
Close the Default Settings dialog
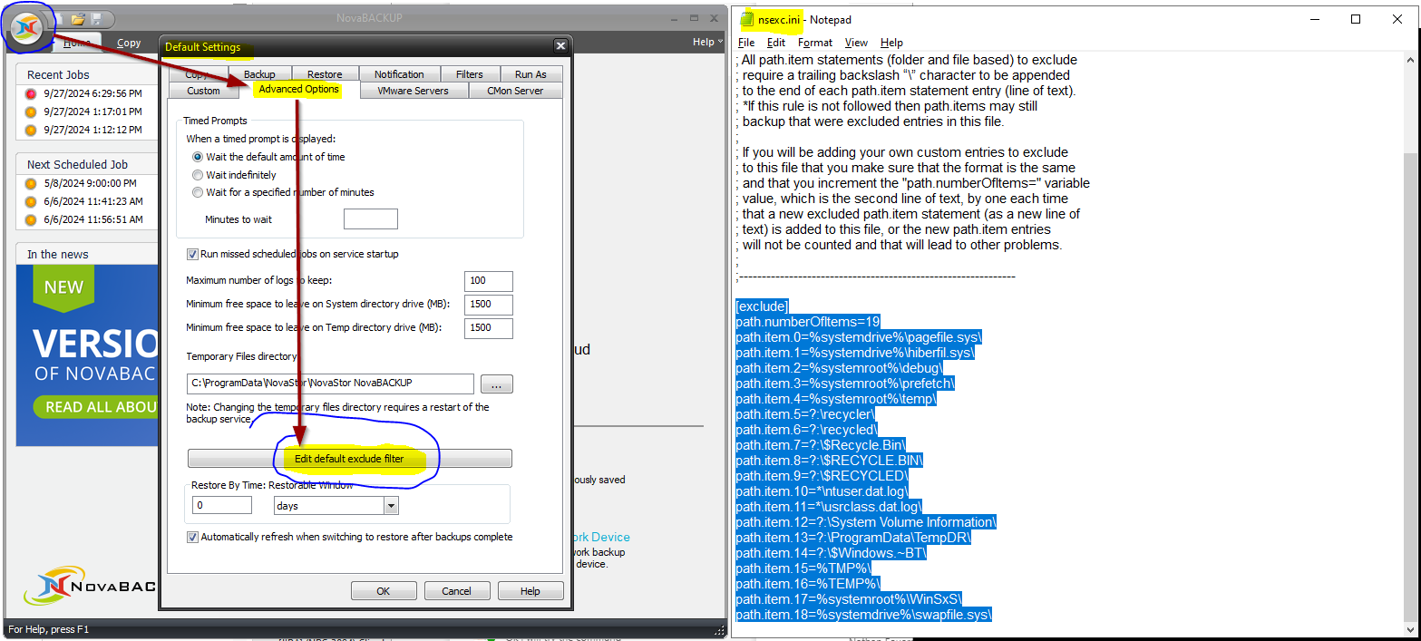coord(561,46)
